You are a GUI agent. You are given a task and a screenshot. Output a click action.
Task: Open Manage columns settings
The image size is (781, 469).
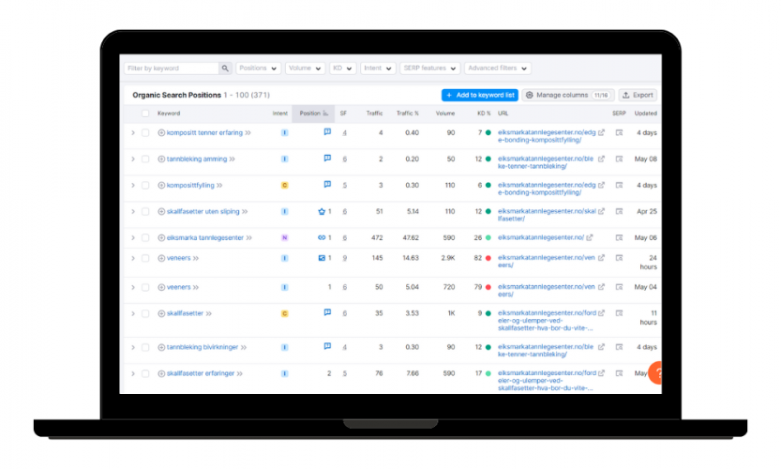point(568,95)
